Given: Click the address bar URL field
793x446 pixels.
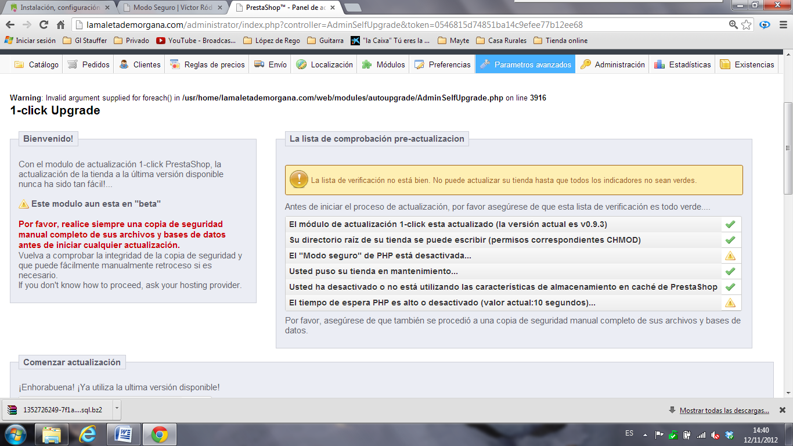Looking at the screenshot, I should coord(401,25).
